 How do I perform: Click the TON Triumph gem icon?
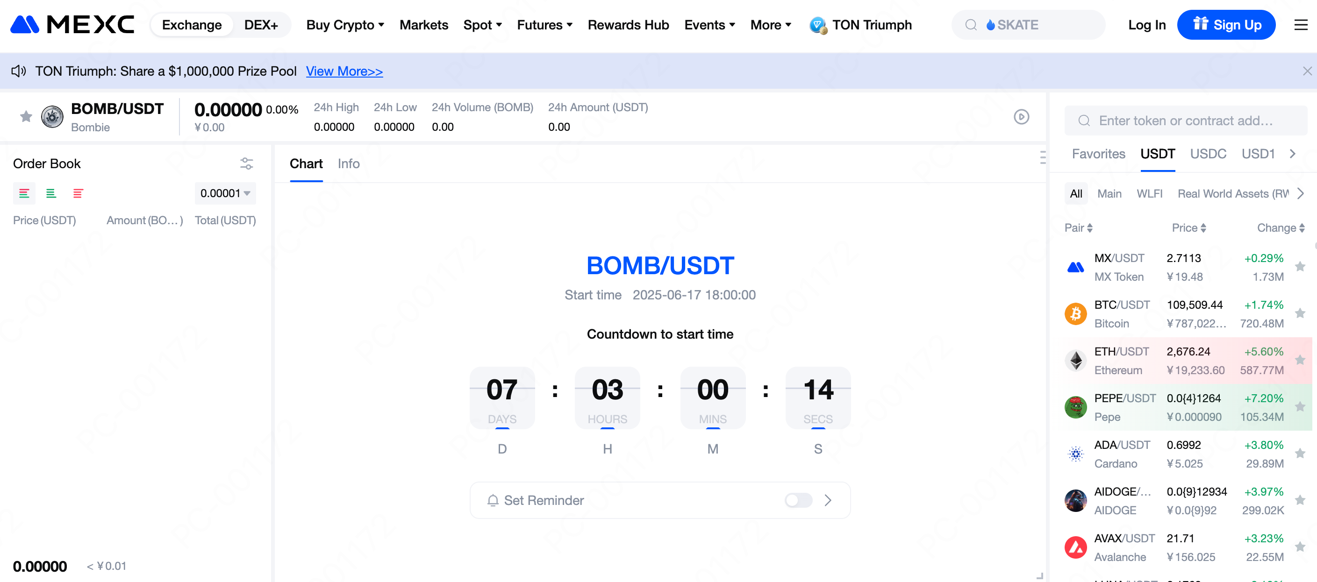click(818, 25)
